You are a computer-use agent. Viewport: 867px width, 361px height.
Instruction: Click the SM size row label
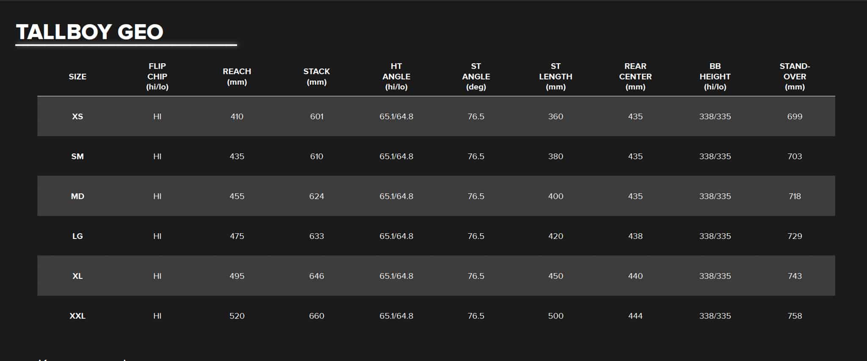coord(77,156)
